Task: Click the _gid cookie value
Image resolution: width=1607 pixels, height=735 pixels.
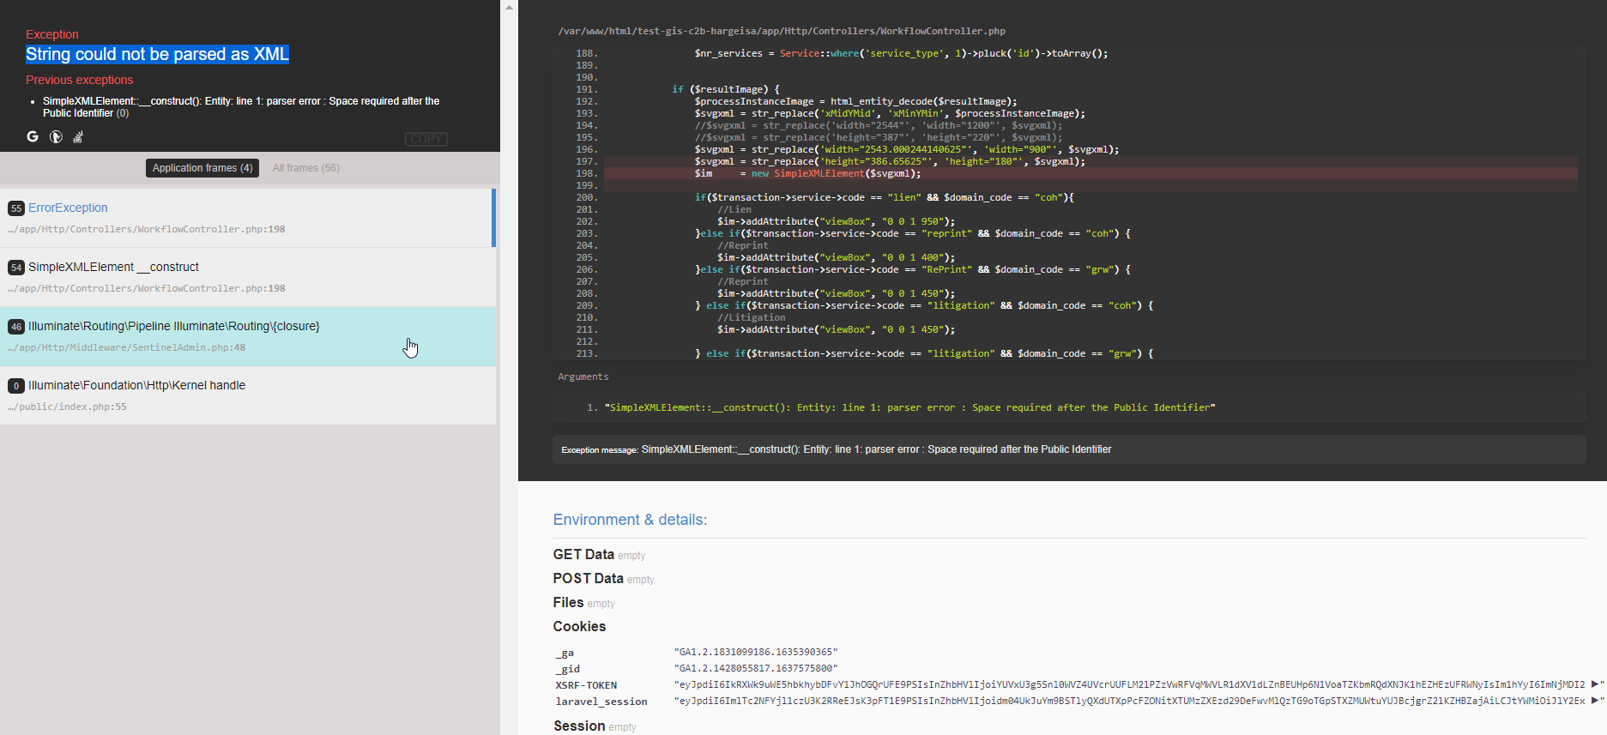Action: click(x=755, y=668)
